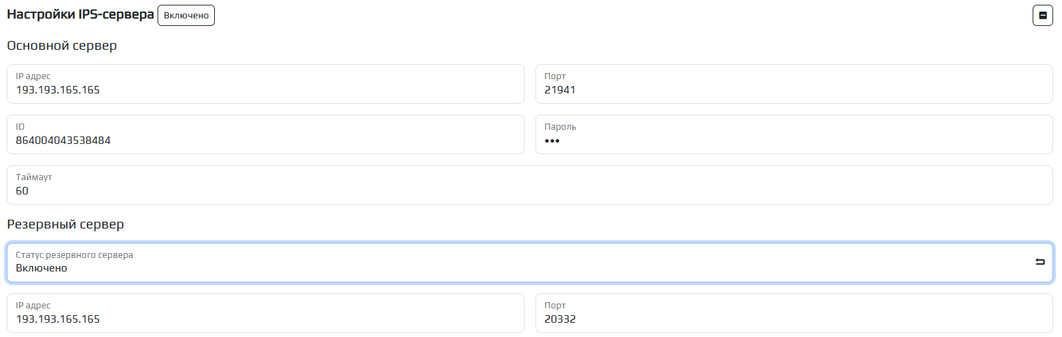Focus the main server IP адрес field
Screen dimensions: 1062x337
tap(265, 84)
